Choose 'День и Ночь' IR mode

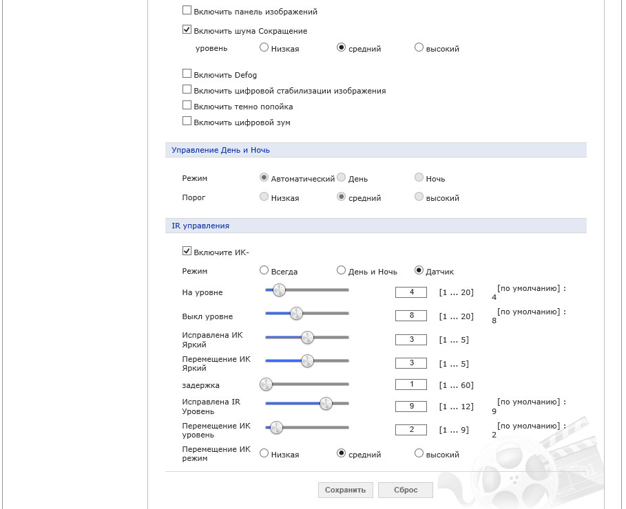(341, 271)
